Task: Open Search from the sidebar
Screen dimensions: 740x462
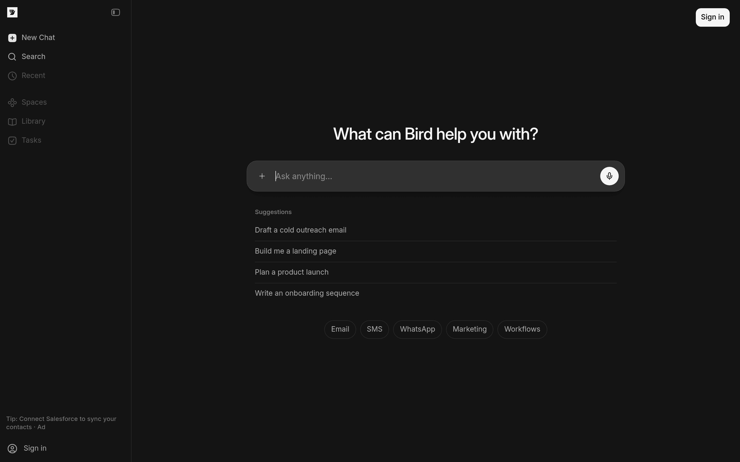Action: coord(33,56)
